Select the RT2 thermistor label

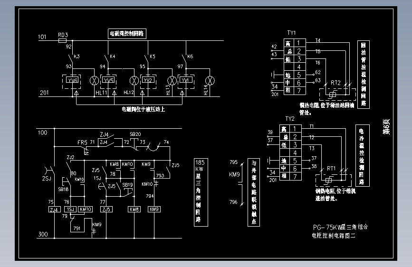click(335, 83)
